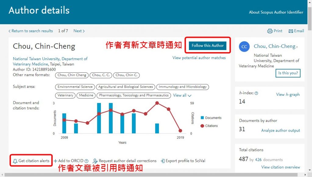The image size is (312, 177).
Task: Select the Veterinary subject tag
Action: pyautogui.click(x=65, y=95)
